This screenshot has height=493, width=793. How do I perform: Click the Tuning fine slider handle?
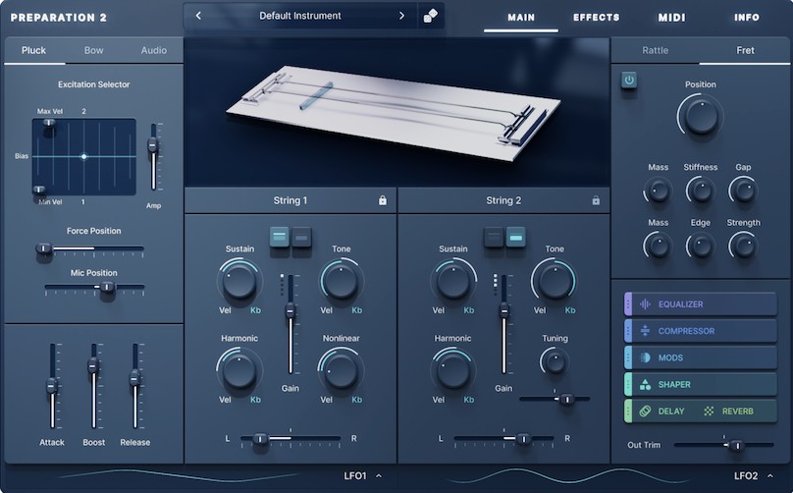pos(567,399)
